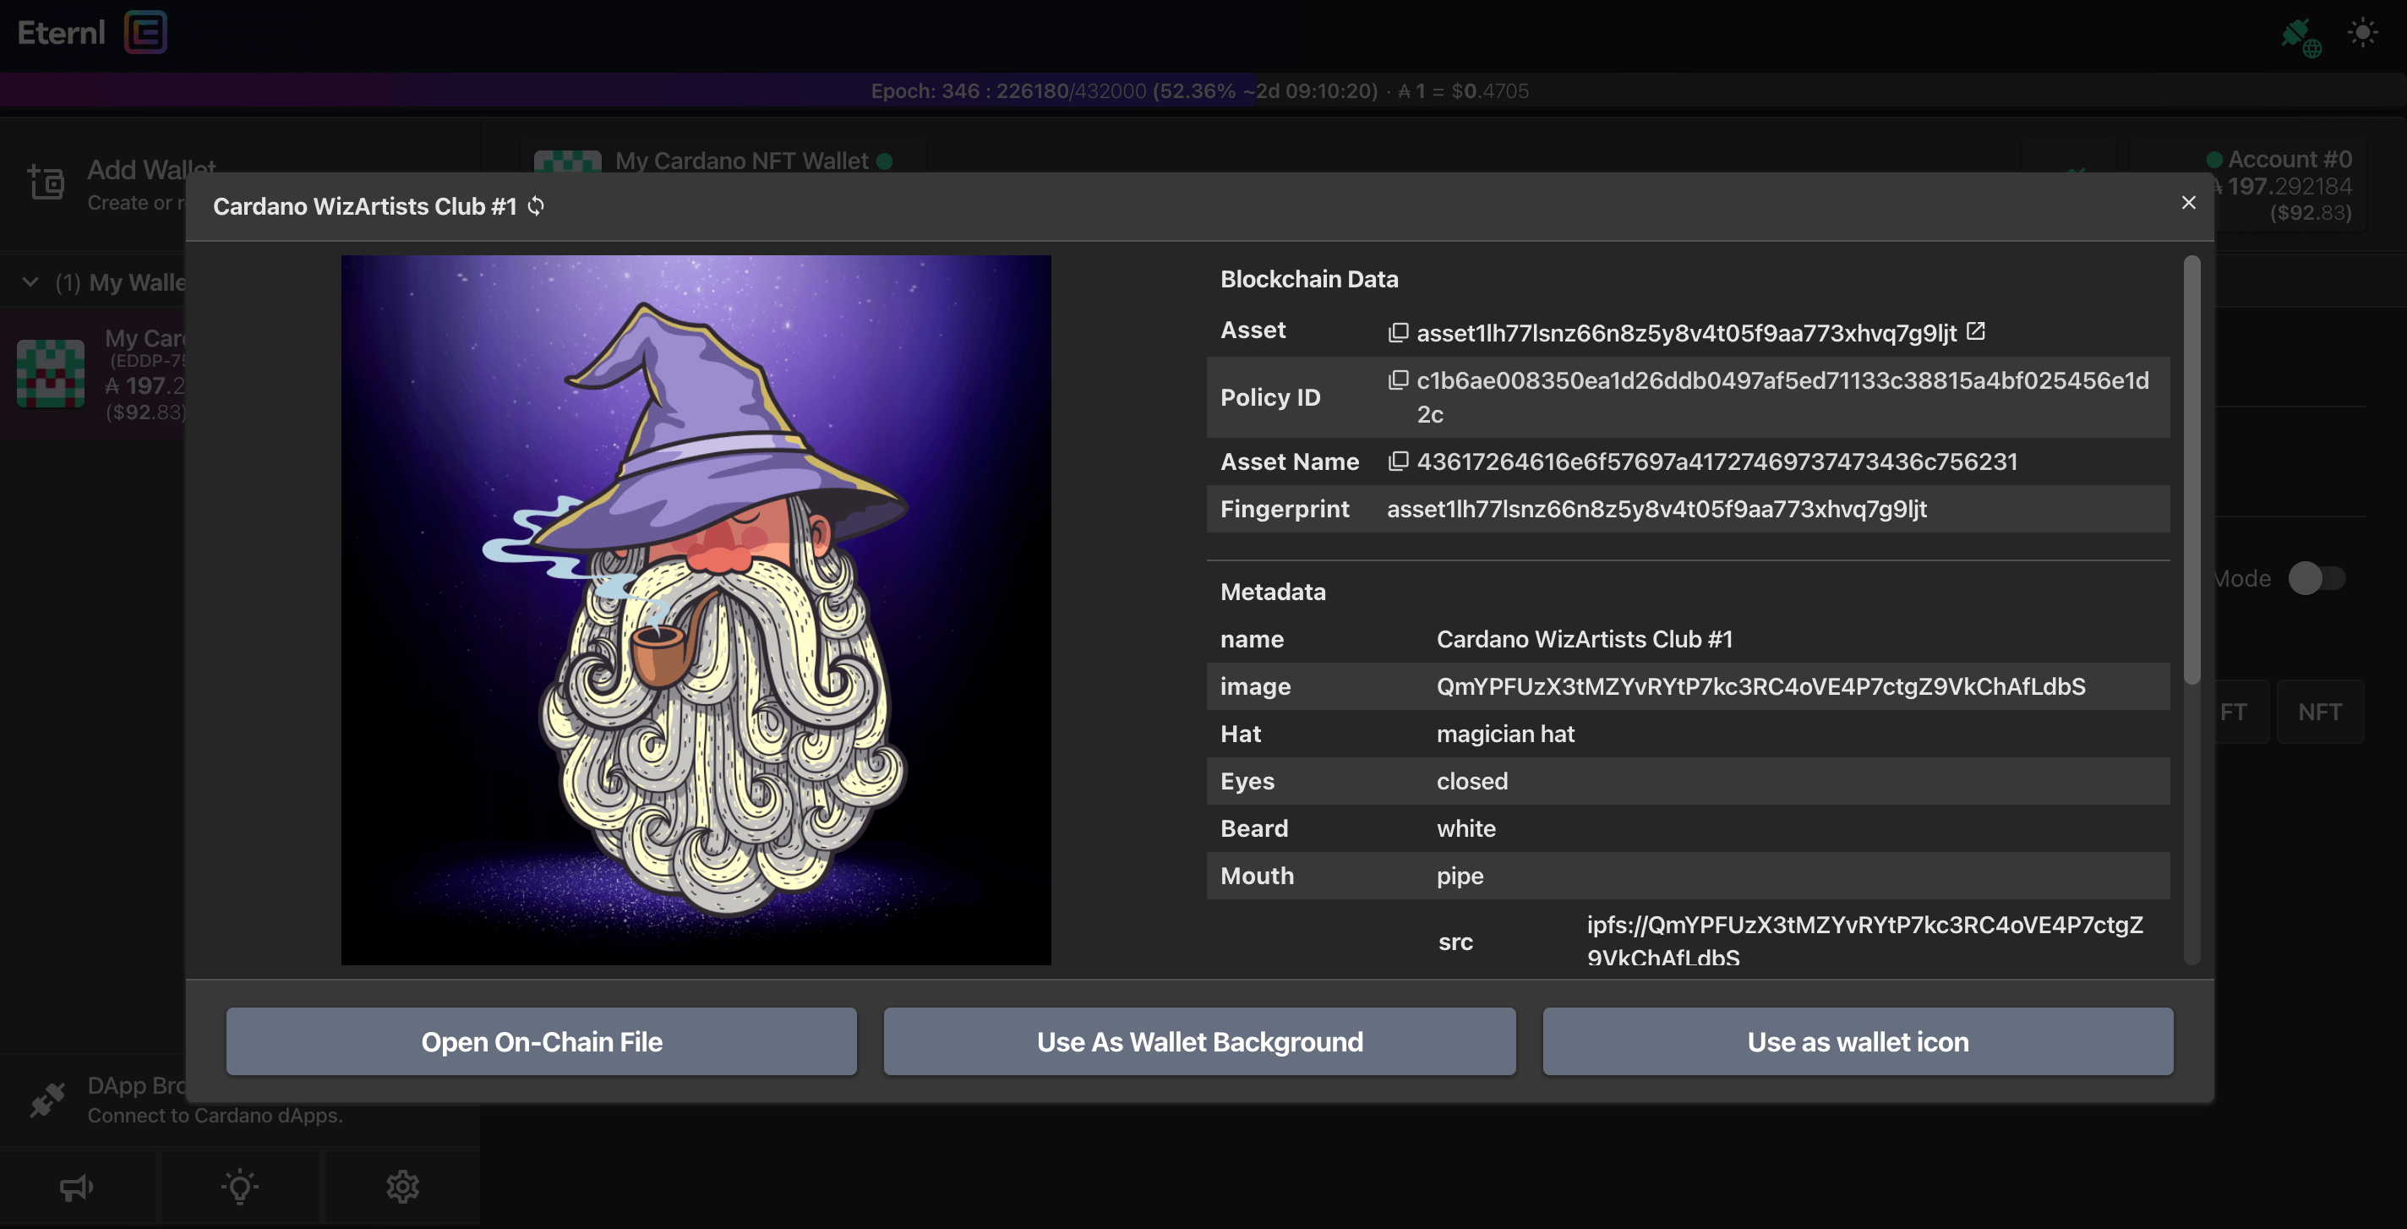This screenshot has height=1229, width=2407.
Task: Open settings gear icon
Action: (403, 1187)
